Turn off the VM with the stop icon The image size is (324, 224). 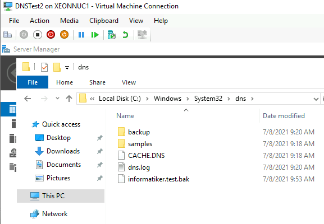[x=38, y=35]
